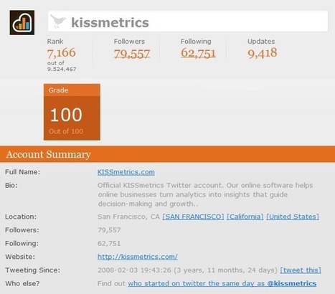Click the gray Twitter bird icon

point(57,22)
